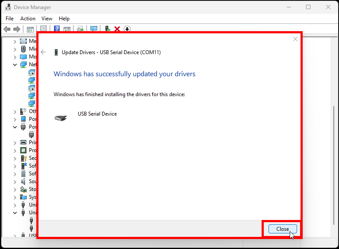Click the USB Serial Device cable icon in dialog
The image size is (339, 249).
[61, 118]
